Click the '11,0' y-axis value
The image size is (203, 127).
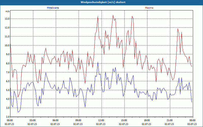(7, 37)
